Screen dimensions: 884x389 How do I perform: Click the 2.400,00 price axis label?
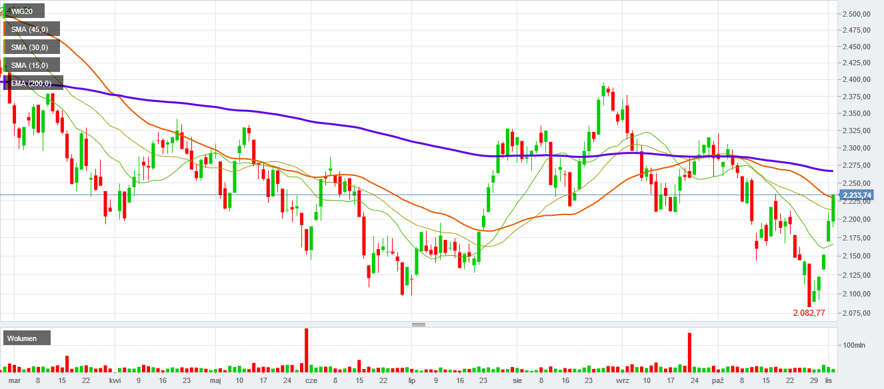pos(858,80)
